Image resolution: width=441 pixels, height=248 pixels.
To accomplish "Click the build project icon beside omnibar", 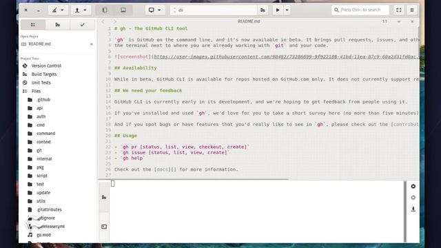I will click(x=263, y=10).
